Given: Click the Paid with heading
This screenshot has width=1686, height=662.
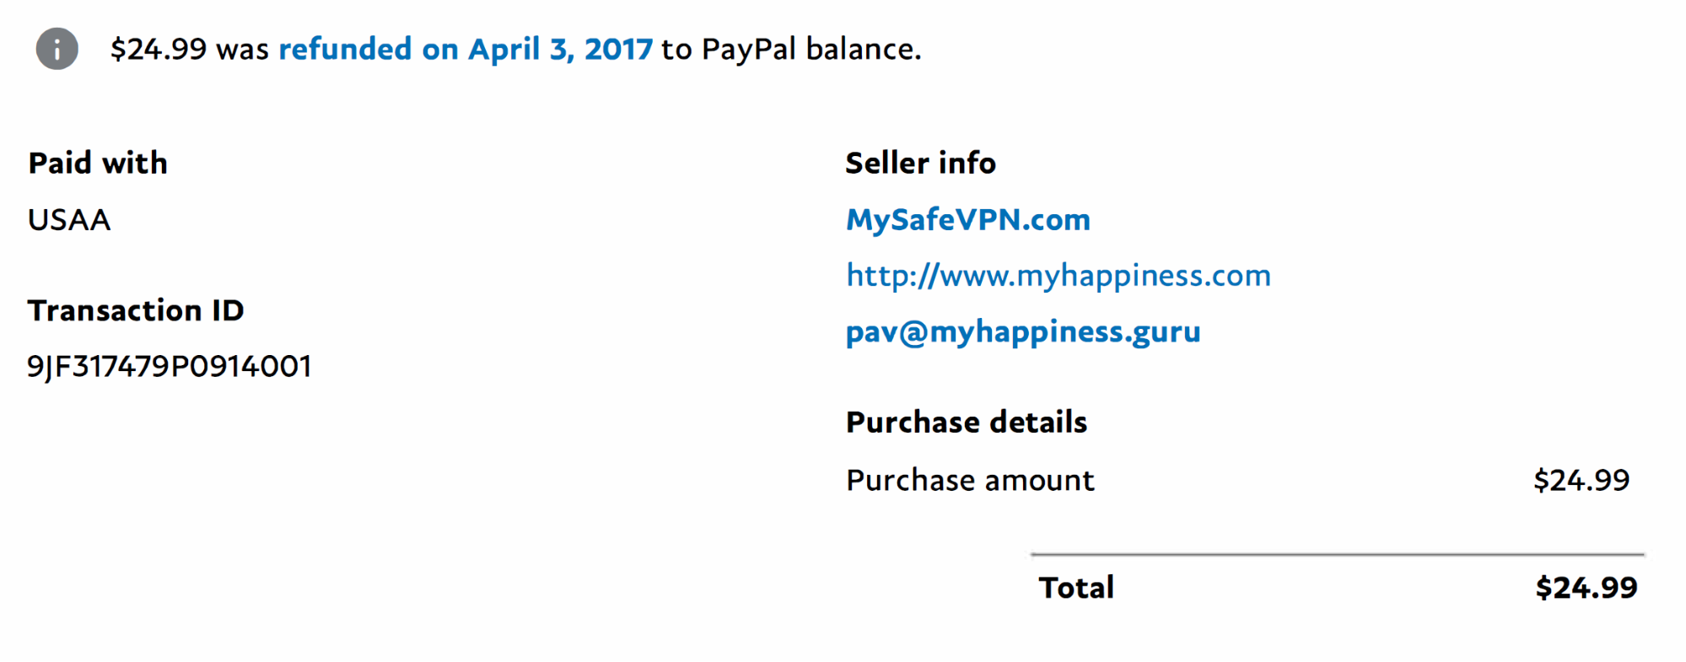Looking at the screenshot, I should 98,163.
